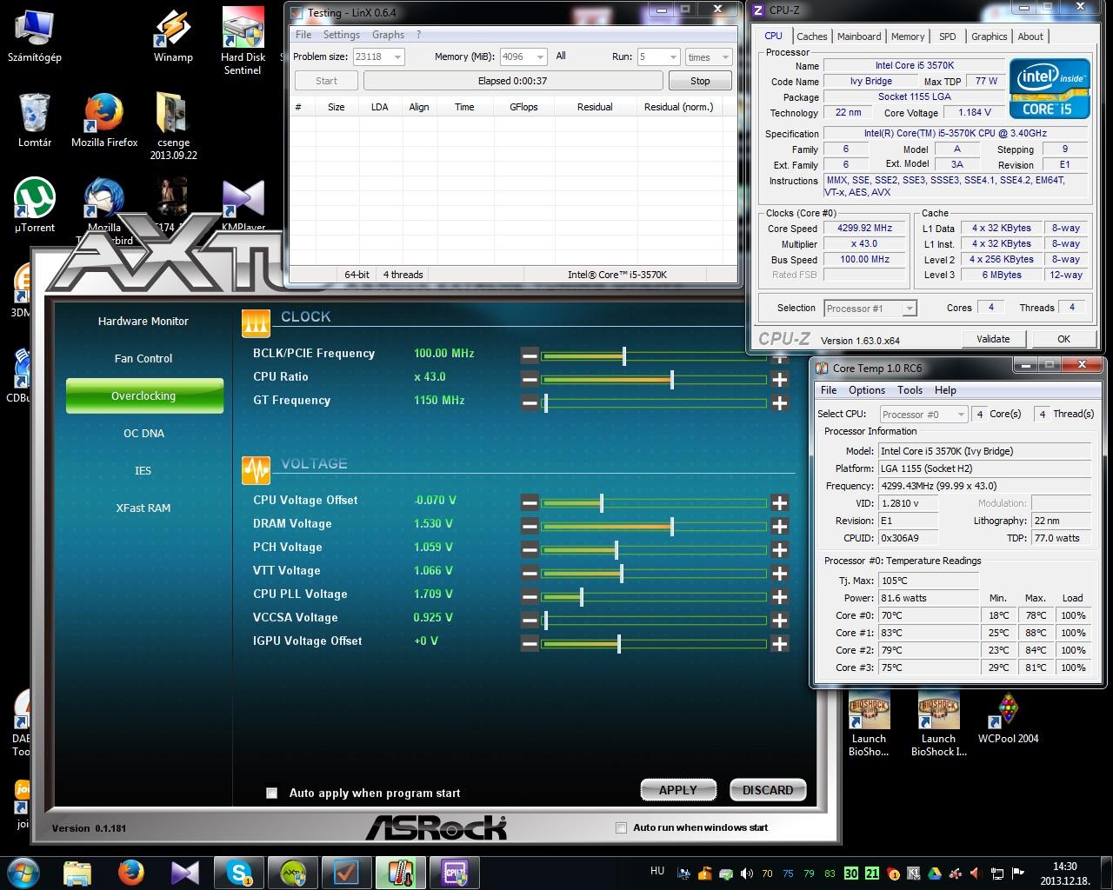Open the OC DNA section in AXTU
This screenshot has width=1113, height=890.
[x=143, y=433]
